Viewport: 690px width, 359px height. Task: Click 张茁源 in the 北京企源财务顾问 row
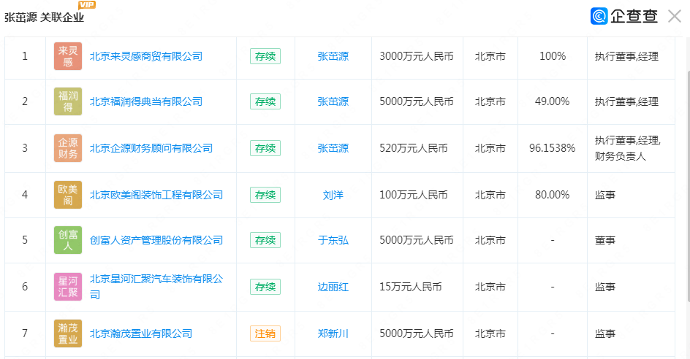tap(333, 148)
